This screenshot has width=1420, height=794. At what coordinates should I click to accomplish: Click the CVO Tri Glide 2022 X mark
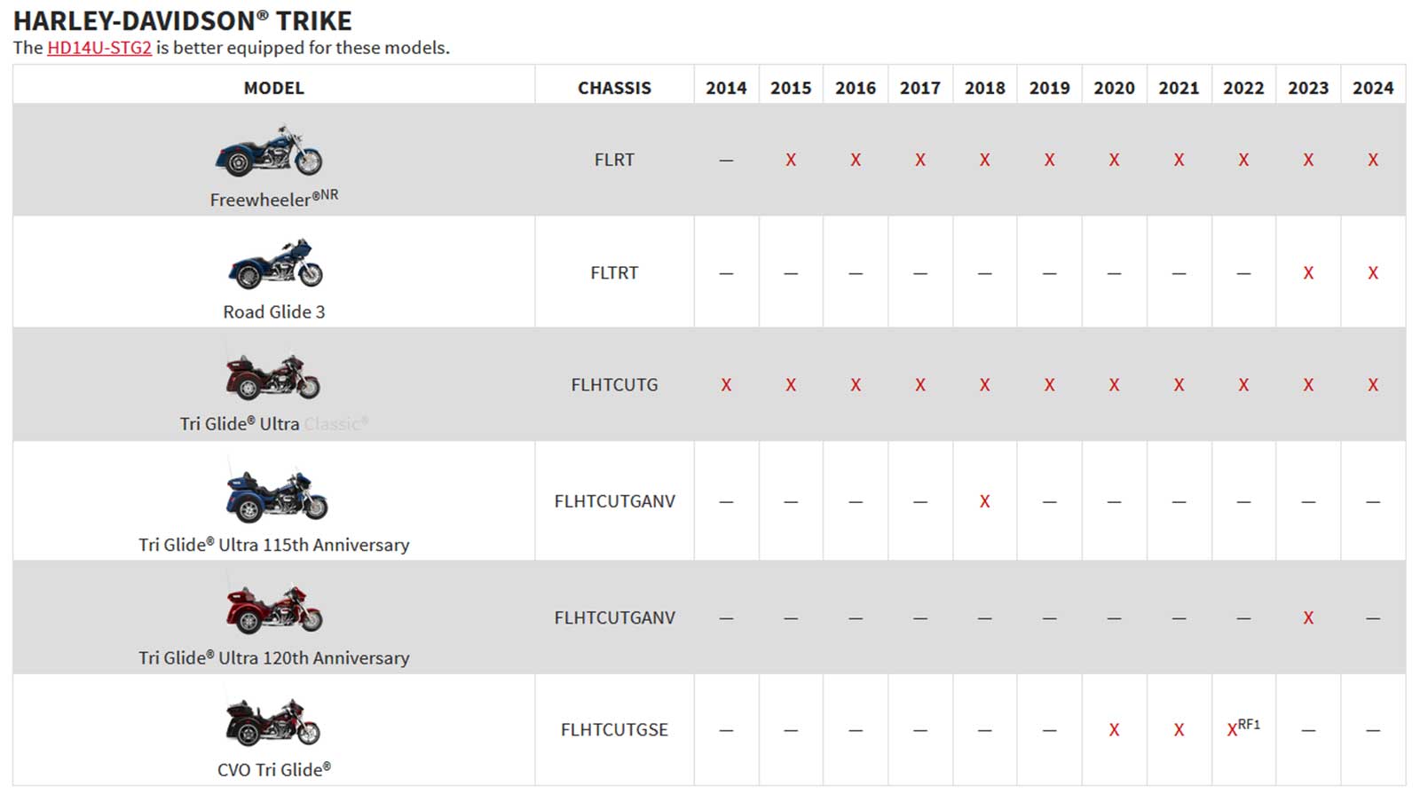point(1233,730)
